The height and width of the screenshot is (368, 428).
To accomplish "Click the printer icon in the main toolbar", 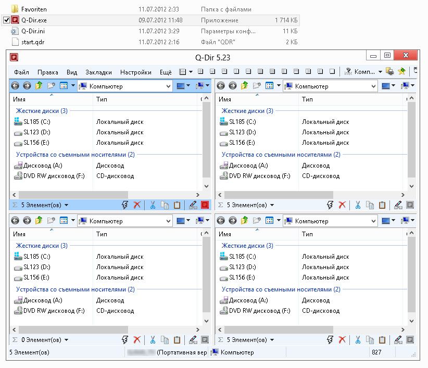I will [x=390, y=72].
